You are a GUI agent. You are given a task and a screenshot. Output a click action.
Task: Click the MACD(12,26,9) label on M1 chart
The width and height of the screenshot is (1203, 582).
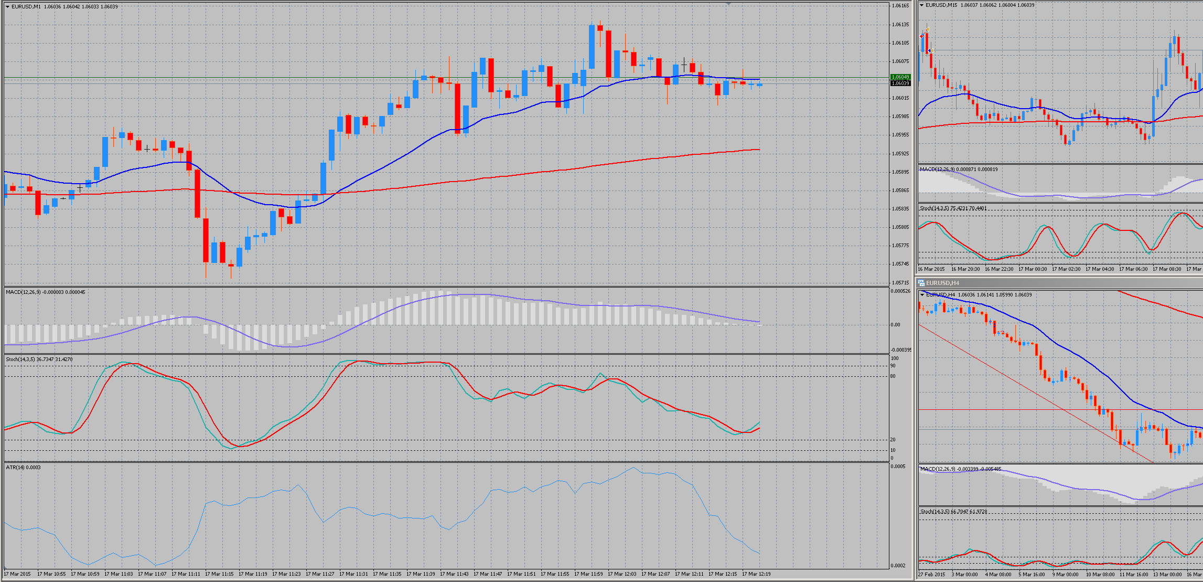click(23, 292)
